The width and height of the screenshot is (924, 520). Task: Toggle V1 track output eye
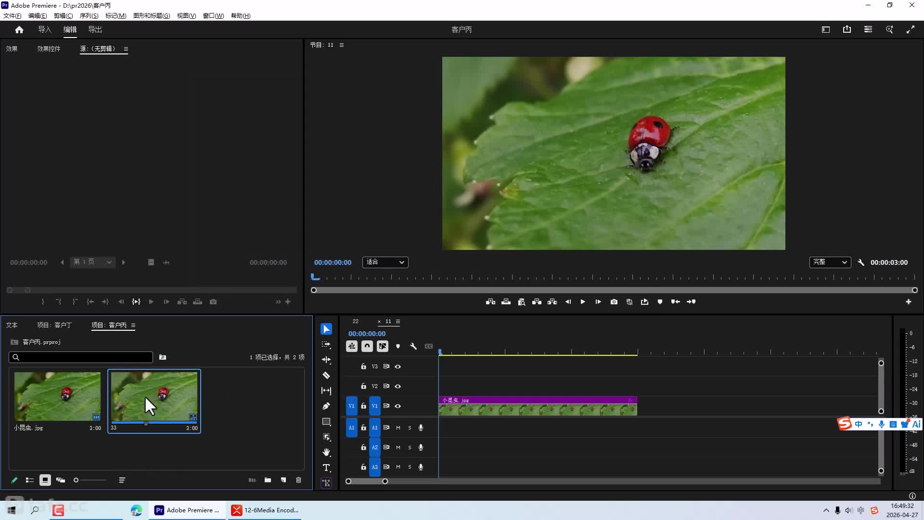[x=398, y=406]
